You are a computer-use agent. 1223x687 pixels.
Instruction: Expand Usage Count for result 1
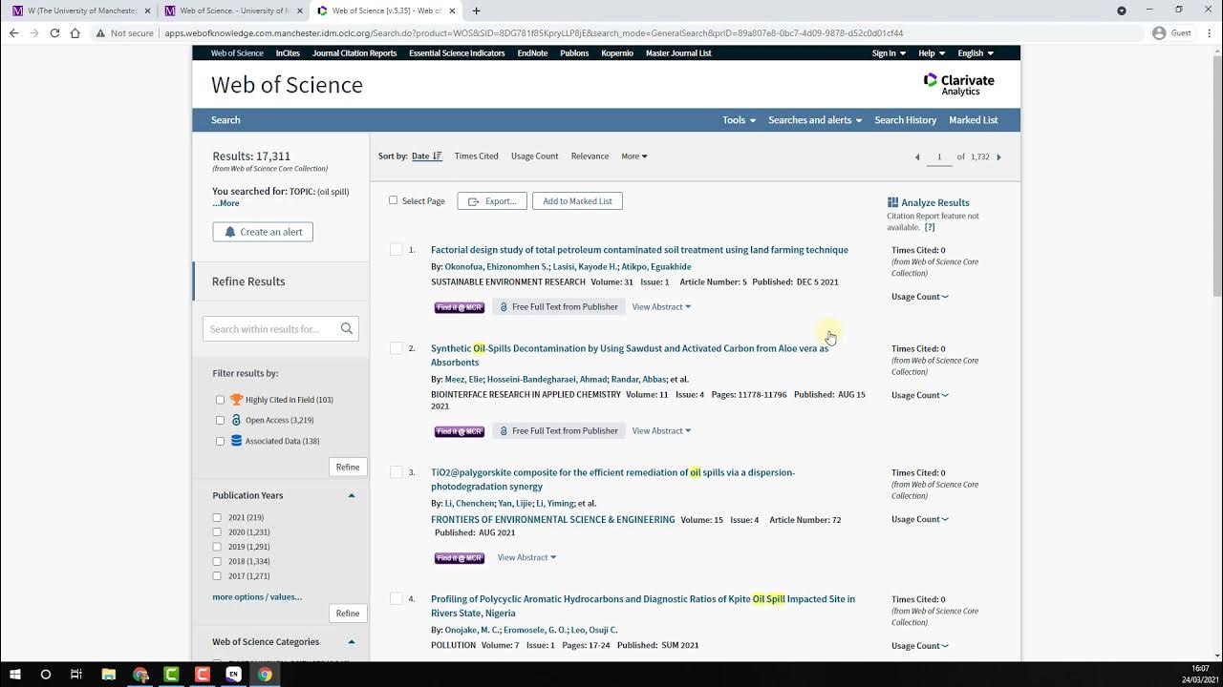point(920,297)
